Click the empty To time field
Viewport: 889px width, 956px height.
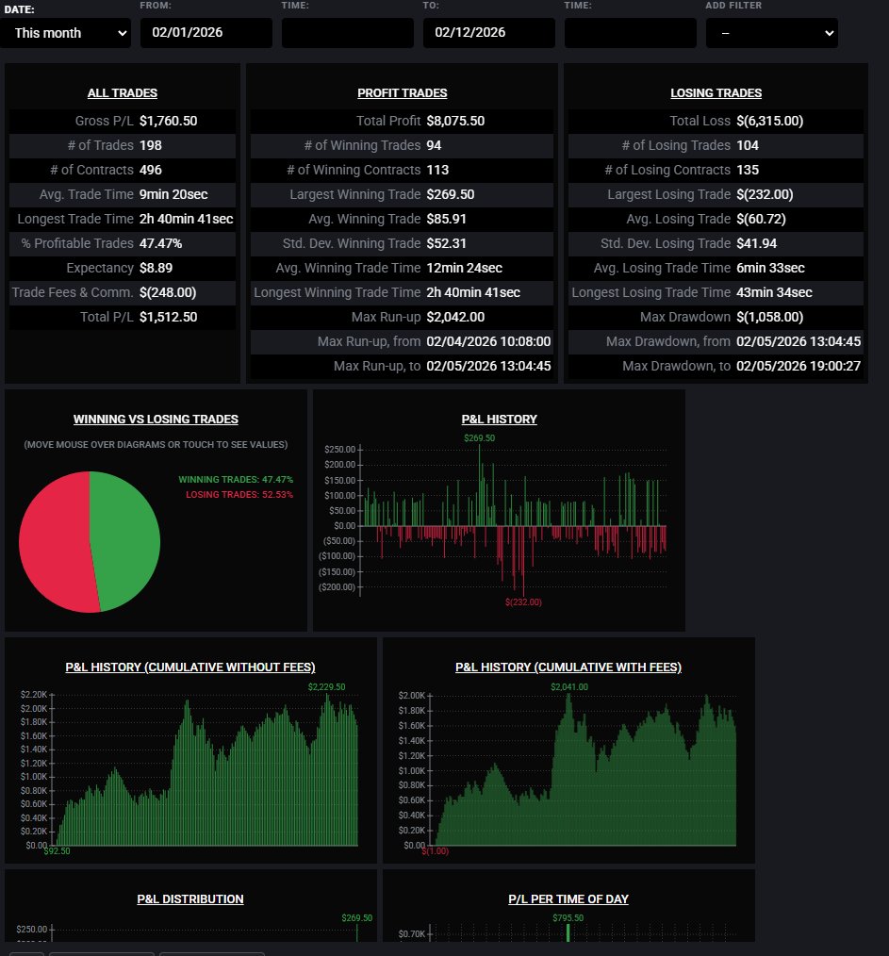click(x=631, y=33)
